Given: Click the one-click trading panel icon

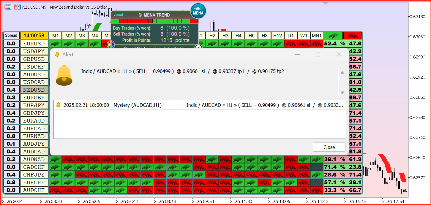Looking at the screenshot, I should pos(18,7).
